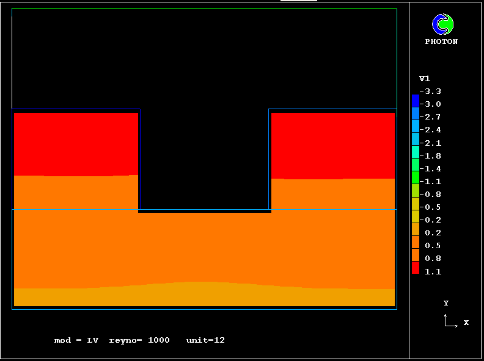Click the Y axis label
Viewport: 484px width, 361px height.
tap(446, 303)
